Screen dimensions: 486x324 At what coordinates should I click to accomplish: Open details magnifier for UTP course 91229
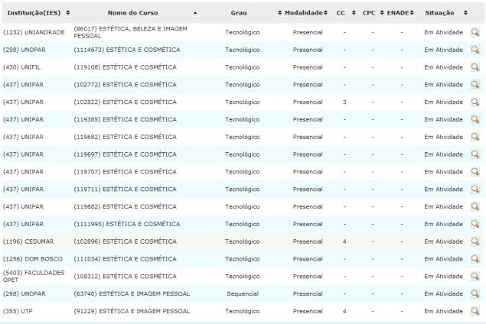point(475,311)
